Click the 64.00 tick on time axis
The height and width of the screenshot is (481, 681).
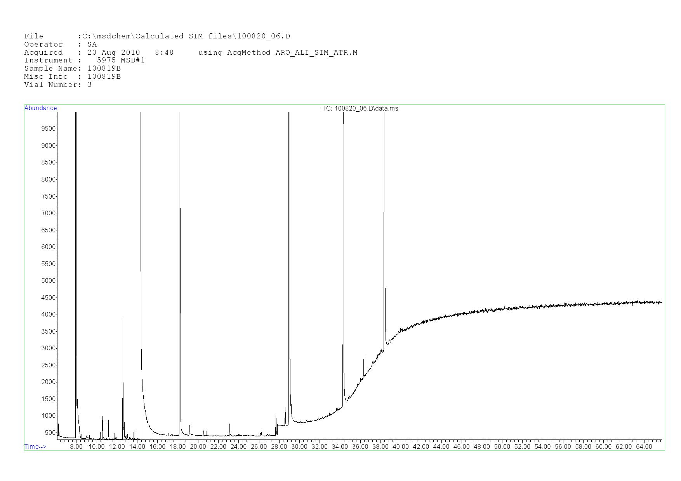(644, 446)
